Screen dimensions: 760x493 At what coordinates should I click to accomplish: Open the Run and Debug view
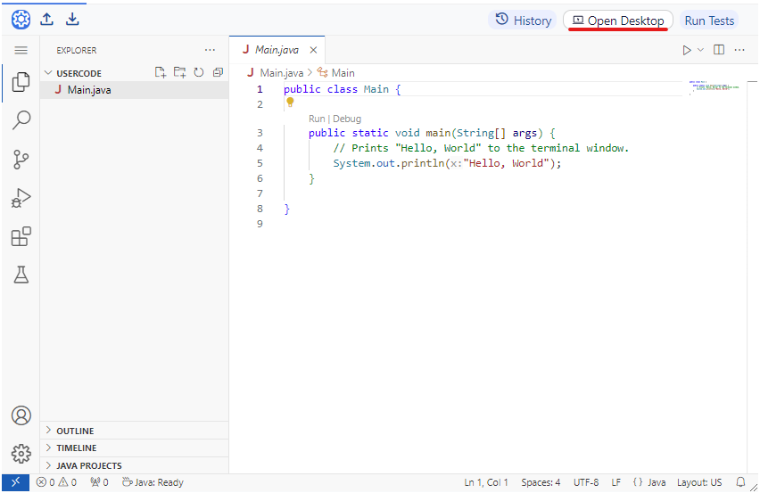pos(21,198)
